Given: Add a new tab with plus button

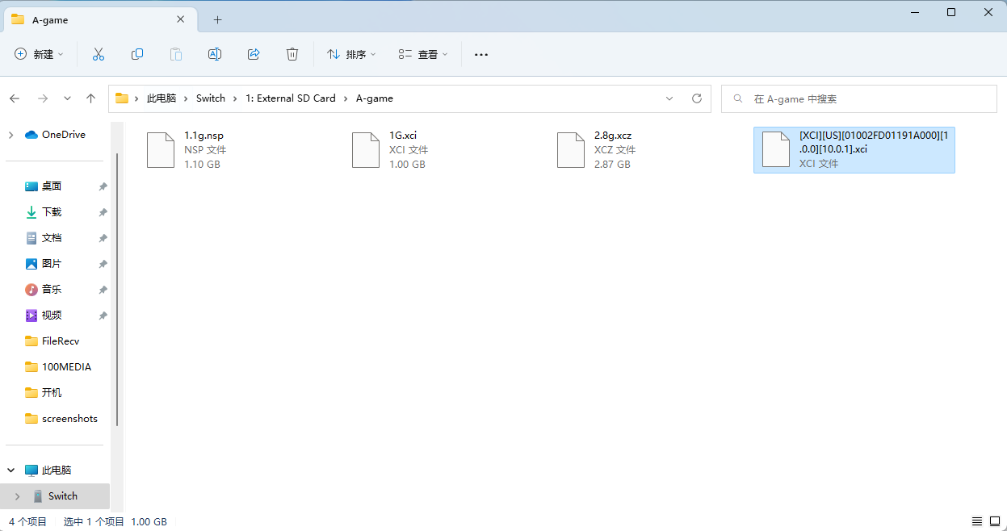Looking at the screenshot, I should click(217, 19).
